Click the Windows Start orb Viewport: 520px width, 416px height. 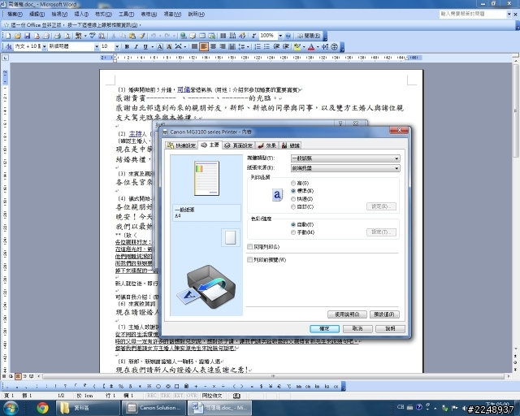pos(11,408)
